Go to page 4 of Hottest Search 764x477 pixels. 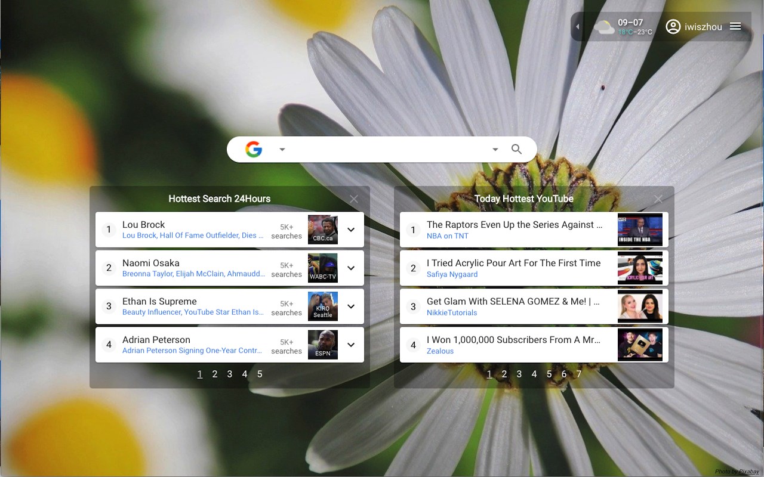pos(245,374)
